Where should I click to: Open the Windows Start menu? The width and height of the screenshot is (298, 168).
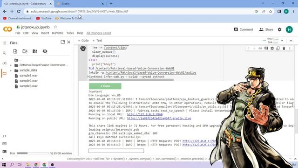[x=4, y=165]
